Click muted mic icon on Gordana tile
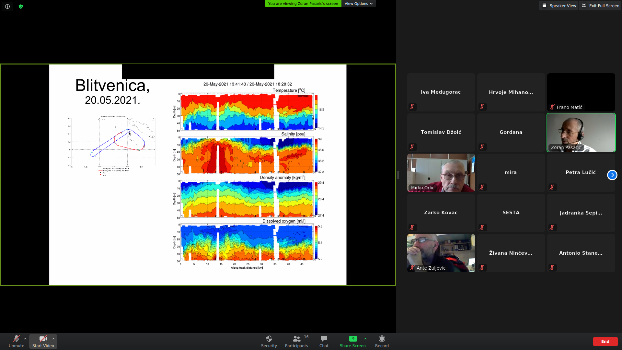The image size is (622, 350). coord(482,147)
